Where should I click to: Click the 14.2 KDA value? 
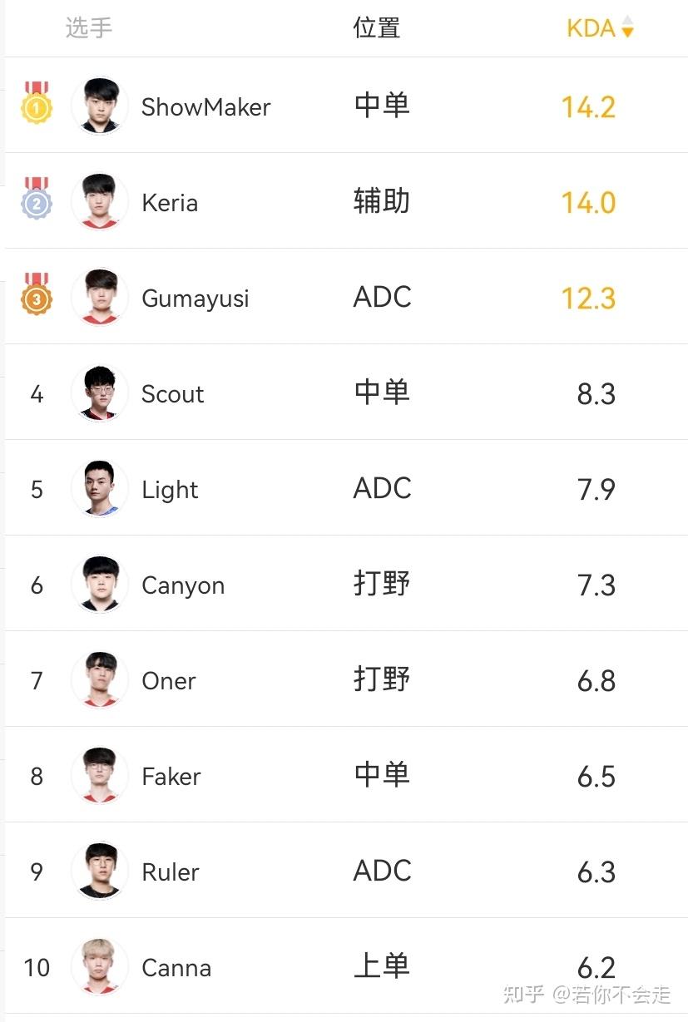coord(588,107)
